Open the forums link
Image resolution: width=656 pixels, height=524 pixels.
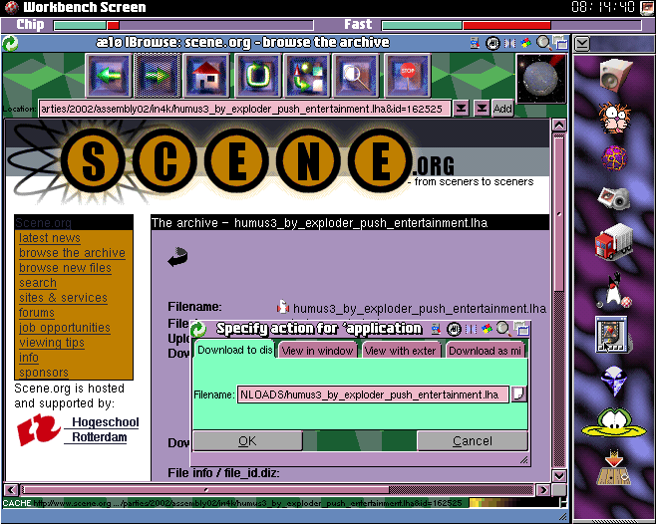(x=37, y=313)
